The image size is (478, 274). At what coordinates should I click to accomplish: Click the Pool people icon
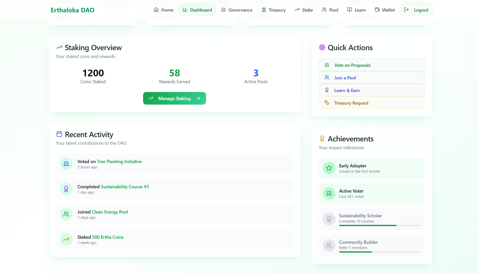(x=324, y=10)
